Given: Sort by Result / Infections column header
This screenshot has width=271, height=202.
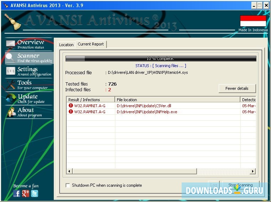Looking at the screenshot, I should (90, 100).
